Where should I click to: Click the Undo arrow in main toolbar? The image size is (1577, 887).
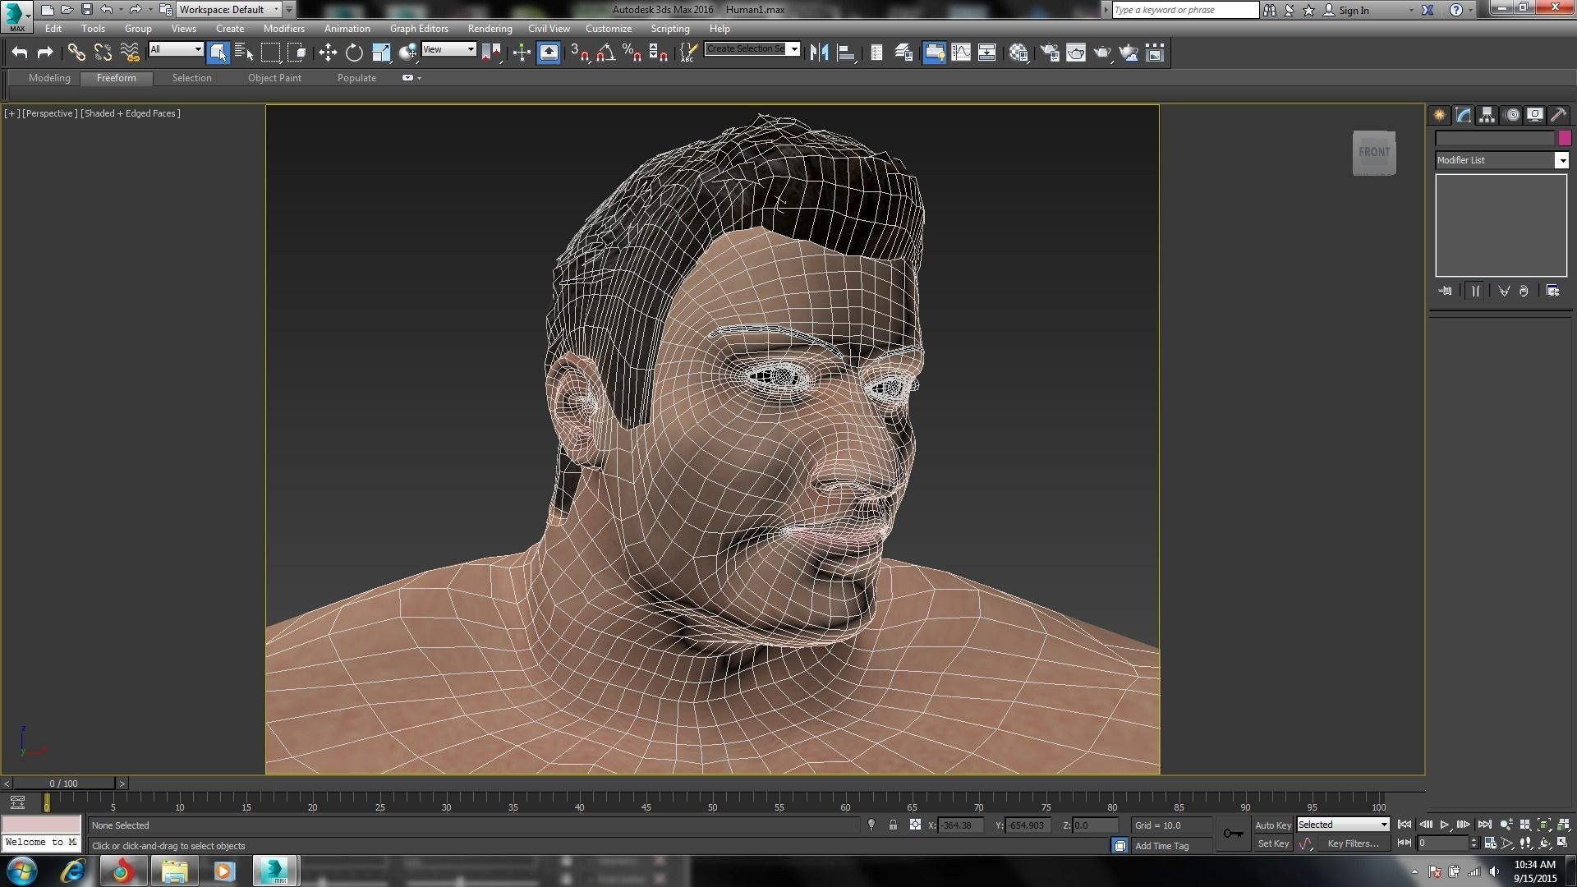click(x=20, y=53)
